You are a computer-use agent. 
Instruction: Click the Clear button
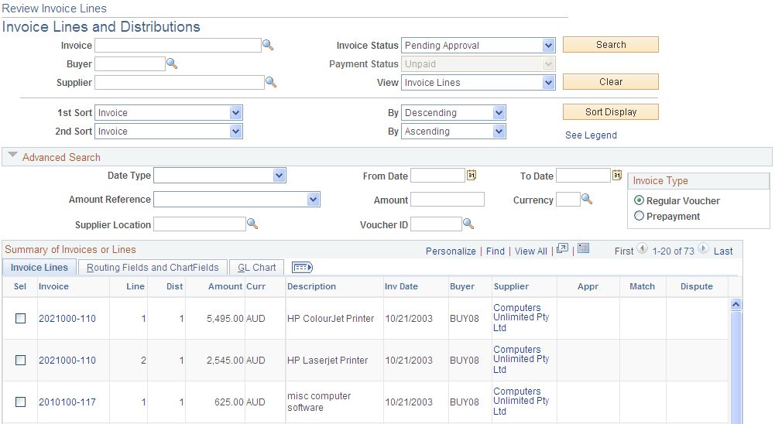[x=610, y=82]
